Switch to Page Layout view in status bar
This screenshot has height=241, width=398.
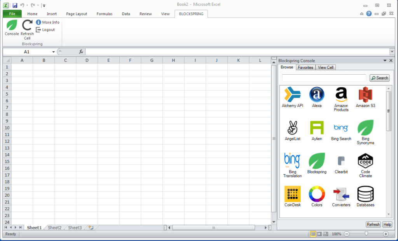pos(319,234)
